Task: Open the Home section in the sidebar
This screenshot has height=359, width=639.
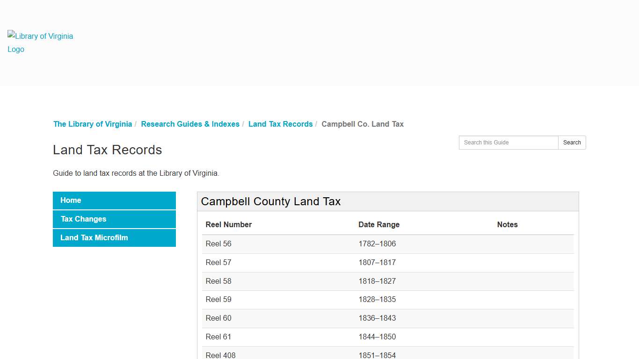Action: [x=114, y=200]
